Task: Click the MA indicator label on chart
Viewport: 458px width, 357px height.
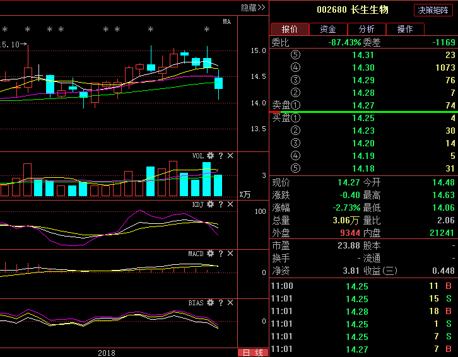Action: (226, 22)
